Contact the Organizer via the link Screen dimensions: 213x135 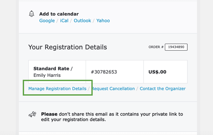(163, 88)
